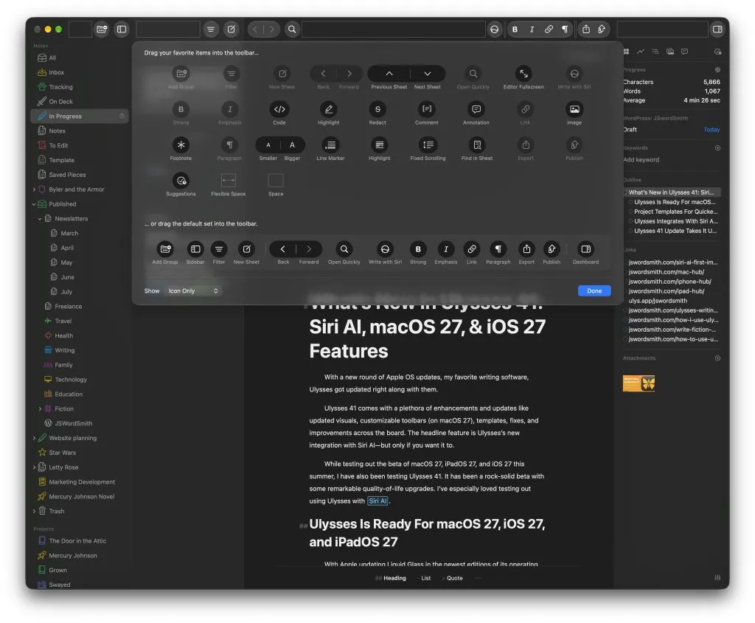
Task: Click the window toolbar export share button
Action: coord(586,29)
